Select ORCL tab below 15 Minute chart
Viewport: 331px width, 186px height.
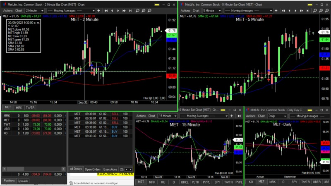(x=185, y=182)
